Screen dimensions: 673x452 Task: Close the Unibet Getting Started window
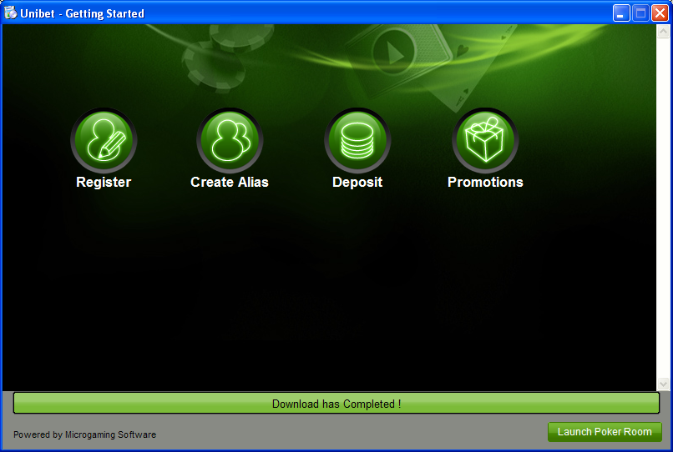(660, 13)
